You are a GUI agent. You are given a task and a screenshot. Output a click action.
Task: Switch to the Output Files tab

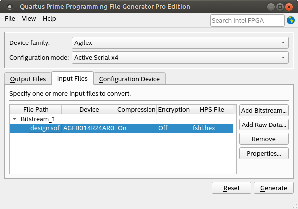coord(28,79)
